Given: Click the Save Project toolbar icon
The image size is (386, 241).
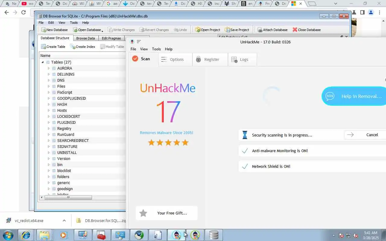Looking at the screenshot, I should coord(237,30).
